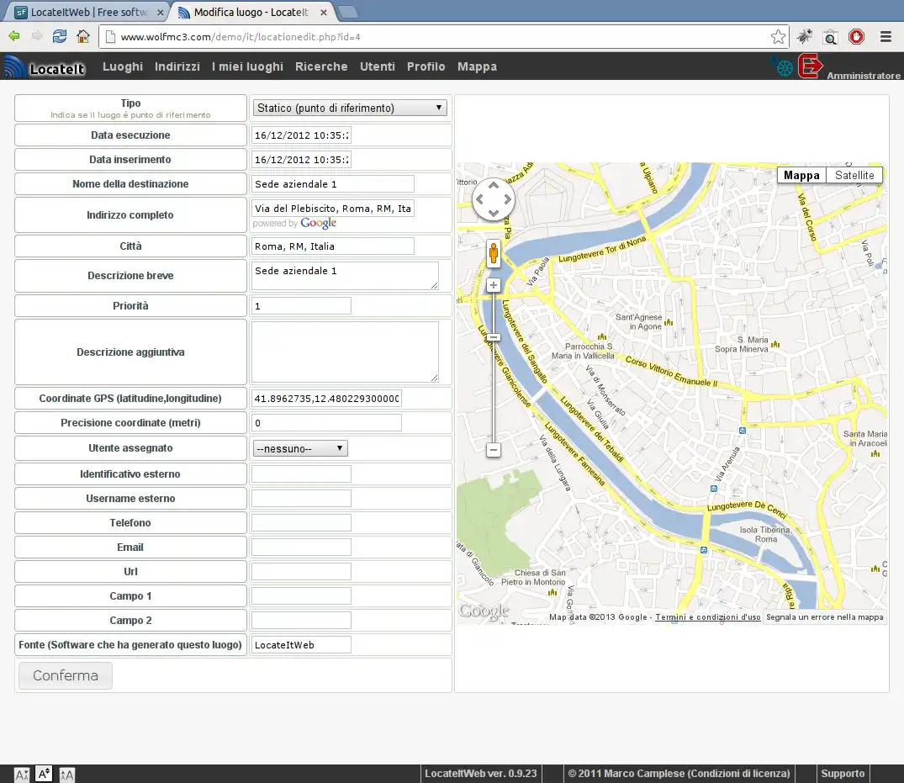Reset font size with middle footer icon

[x=45, y=774]
